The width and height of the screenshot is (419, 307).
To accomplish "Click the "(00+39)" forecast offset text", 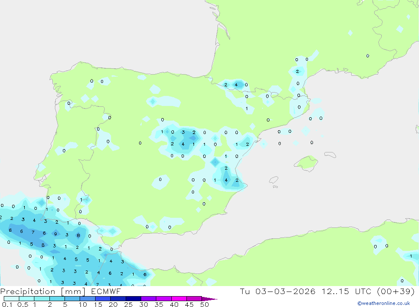I will pyautogui.click(x=396, y=291).
